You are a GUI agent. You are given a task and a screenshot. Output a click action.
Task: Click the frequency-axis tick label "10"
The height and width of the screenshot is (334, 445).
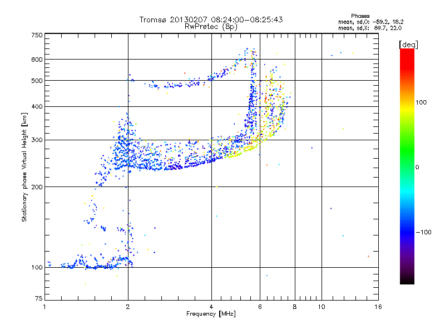tap(322, 307)
